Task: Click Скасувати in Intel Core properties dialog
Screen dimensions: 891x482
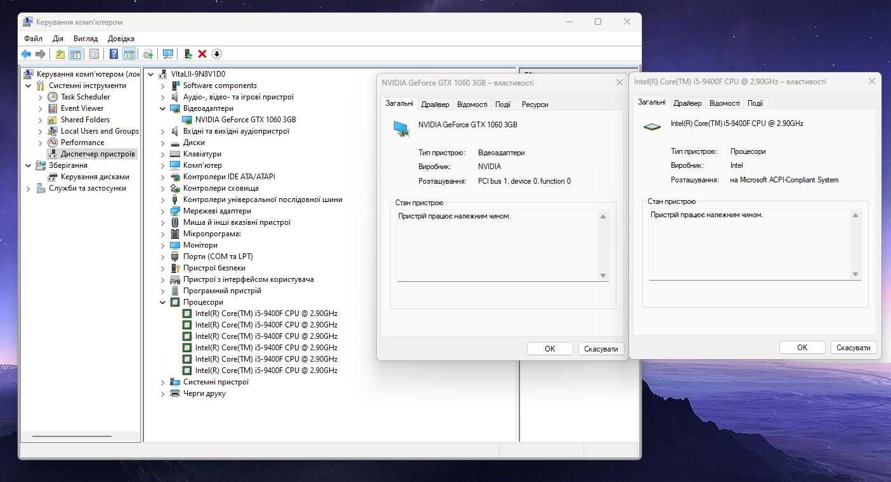Action: pyautogui.click(x=854, y=348)
